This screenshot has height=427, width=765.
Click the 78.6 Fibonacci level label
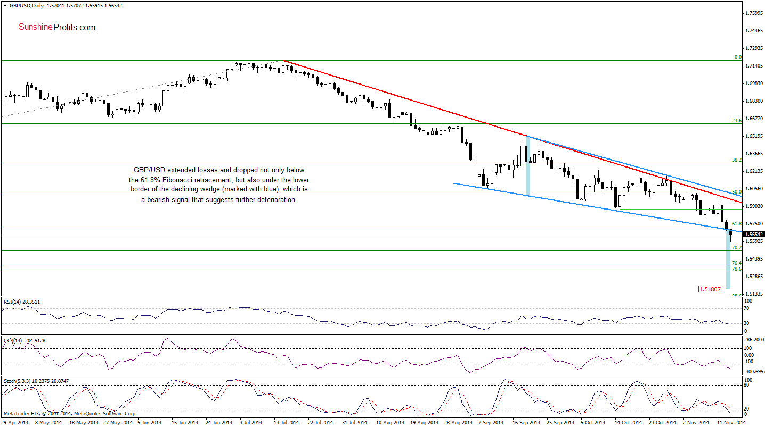click(x=737, y=269)
